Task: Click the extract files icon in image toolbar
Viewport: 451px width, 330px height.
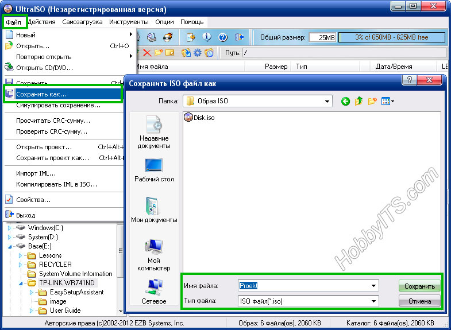Action: (186, 53)
